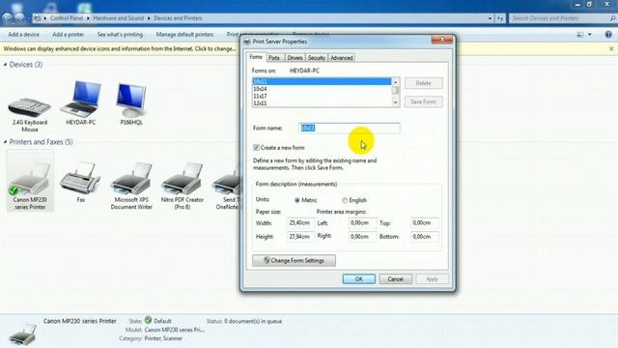Switch to the Advanced tab

(341, 58)
